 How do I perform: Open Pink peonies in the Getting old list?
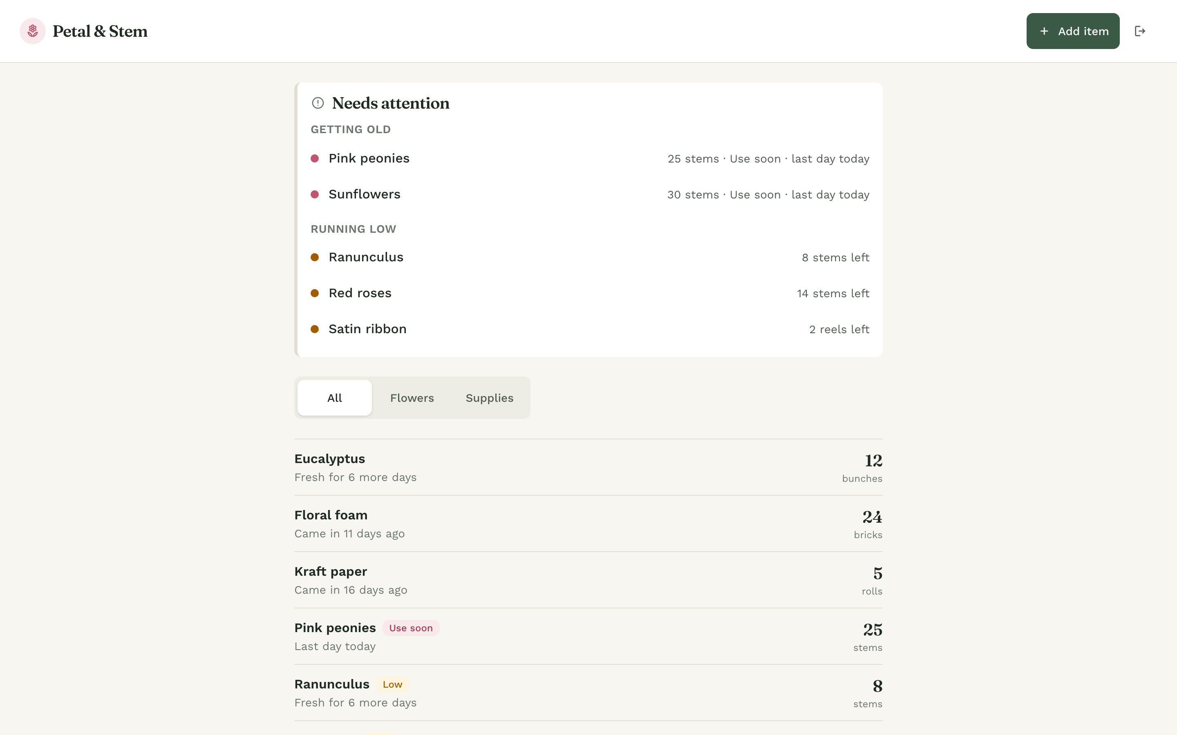coord(589,158)
